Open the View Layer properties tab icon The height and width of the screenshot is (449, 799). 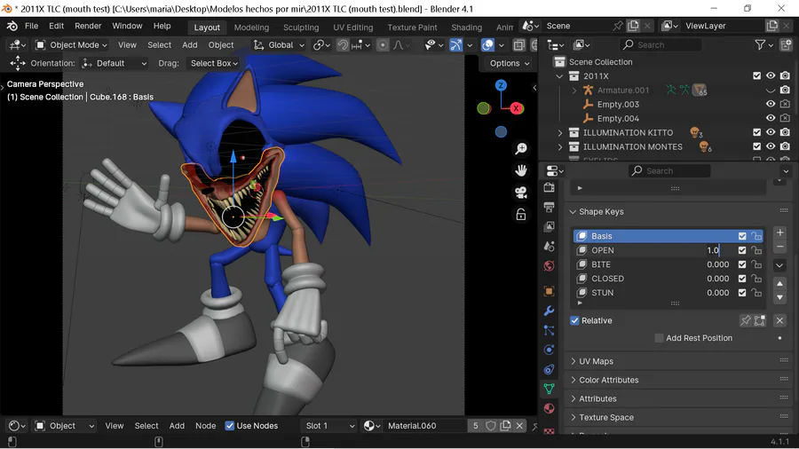pos(549,226)
